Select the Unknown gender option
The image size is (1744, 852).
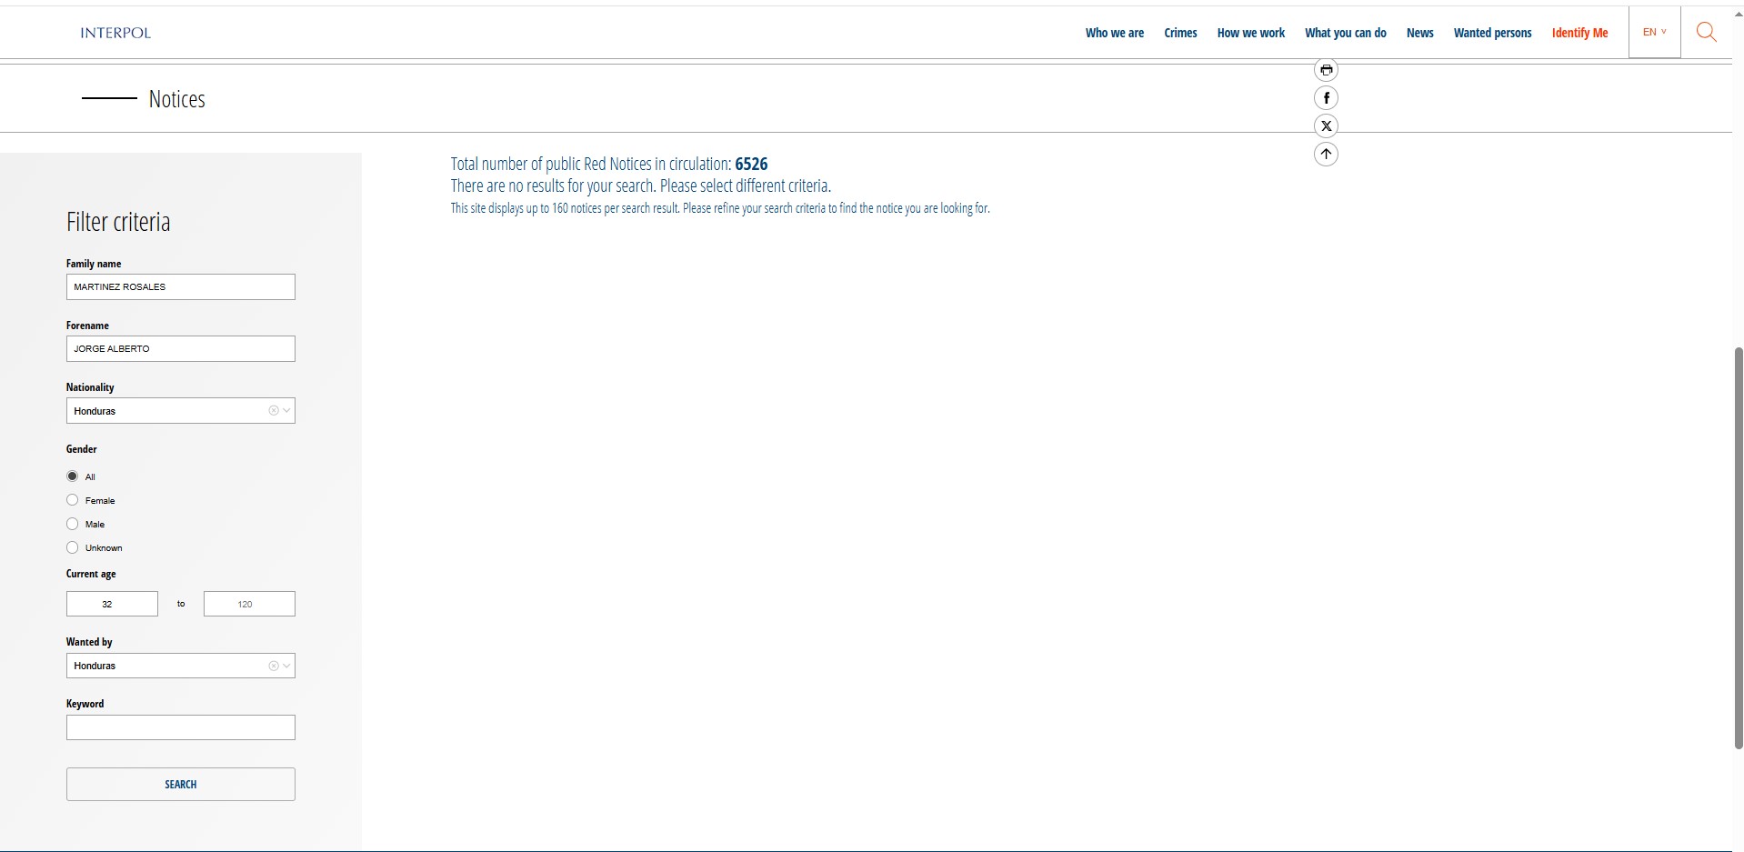pyautogui.click(x=73, y=547)
